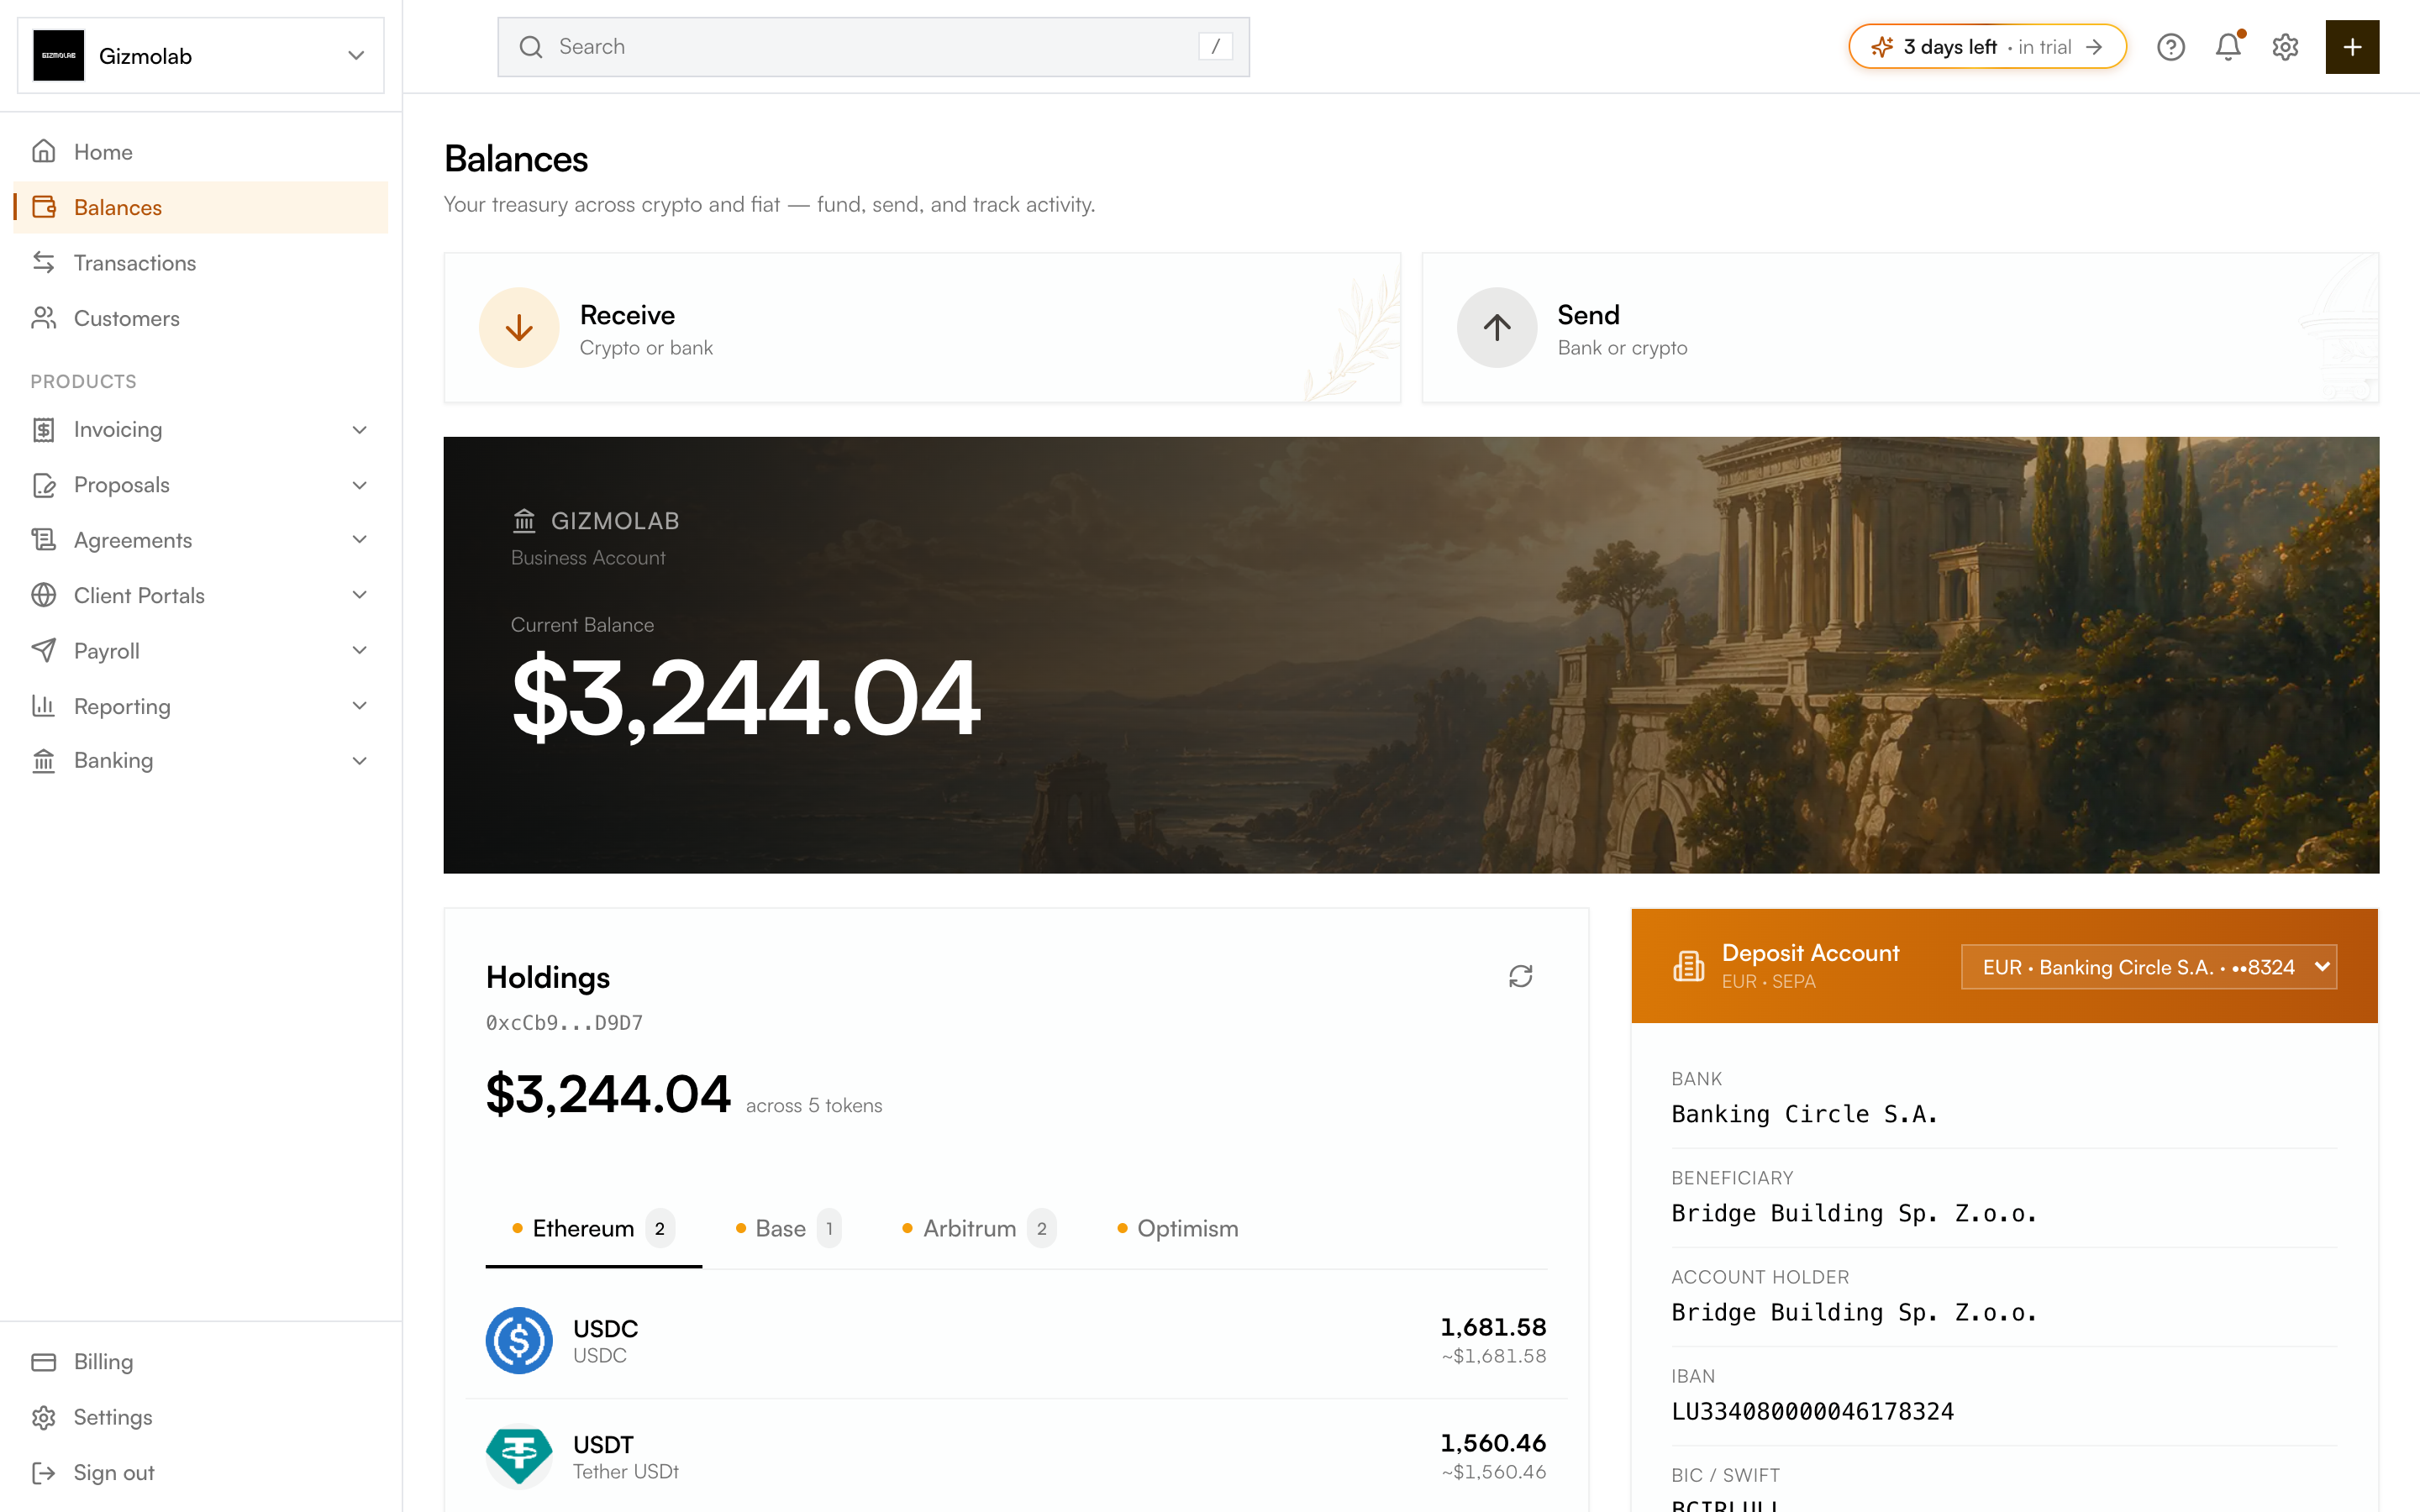Click the Agreements scroll icon

point(44,540)
